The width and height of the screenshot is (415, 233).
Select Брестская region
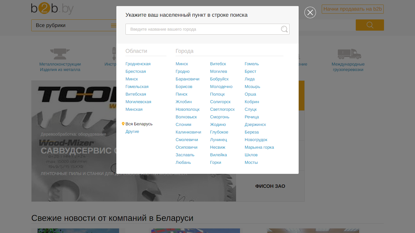[x=135, y=71]
